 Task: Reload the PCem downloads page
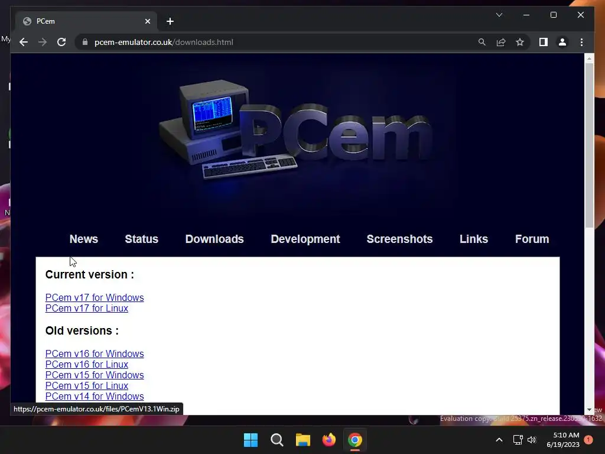click(x=61, y=42)
